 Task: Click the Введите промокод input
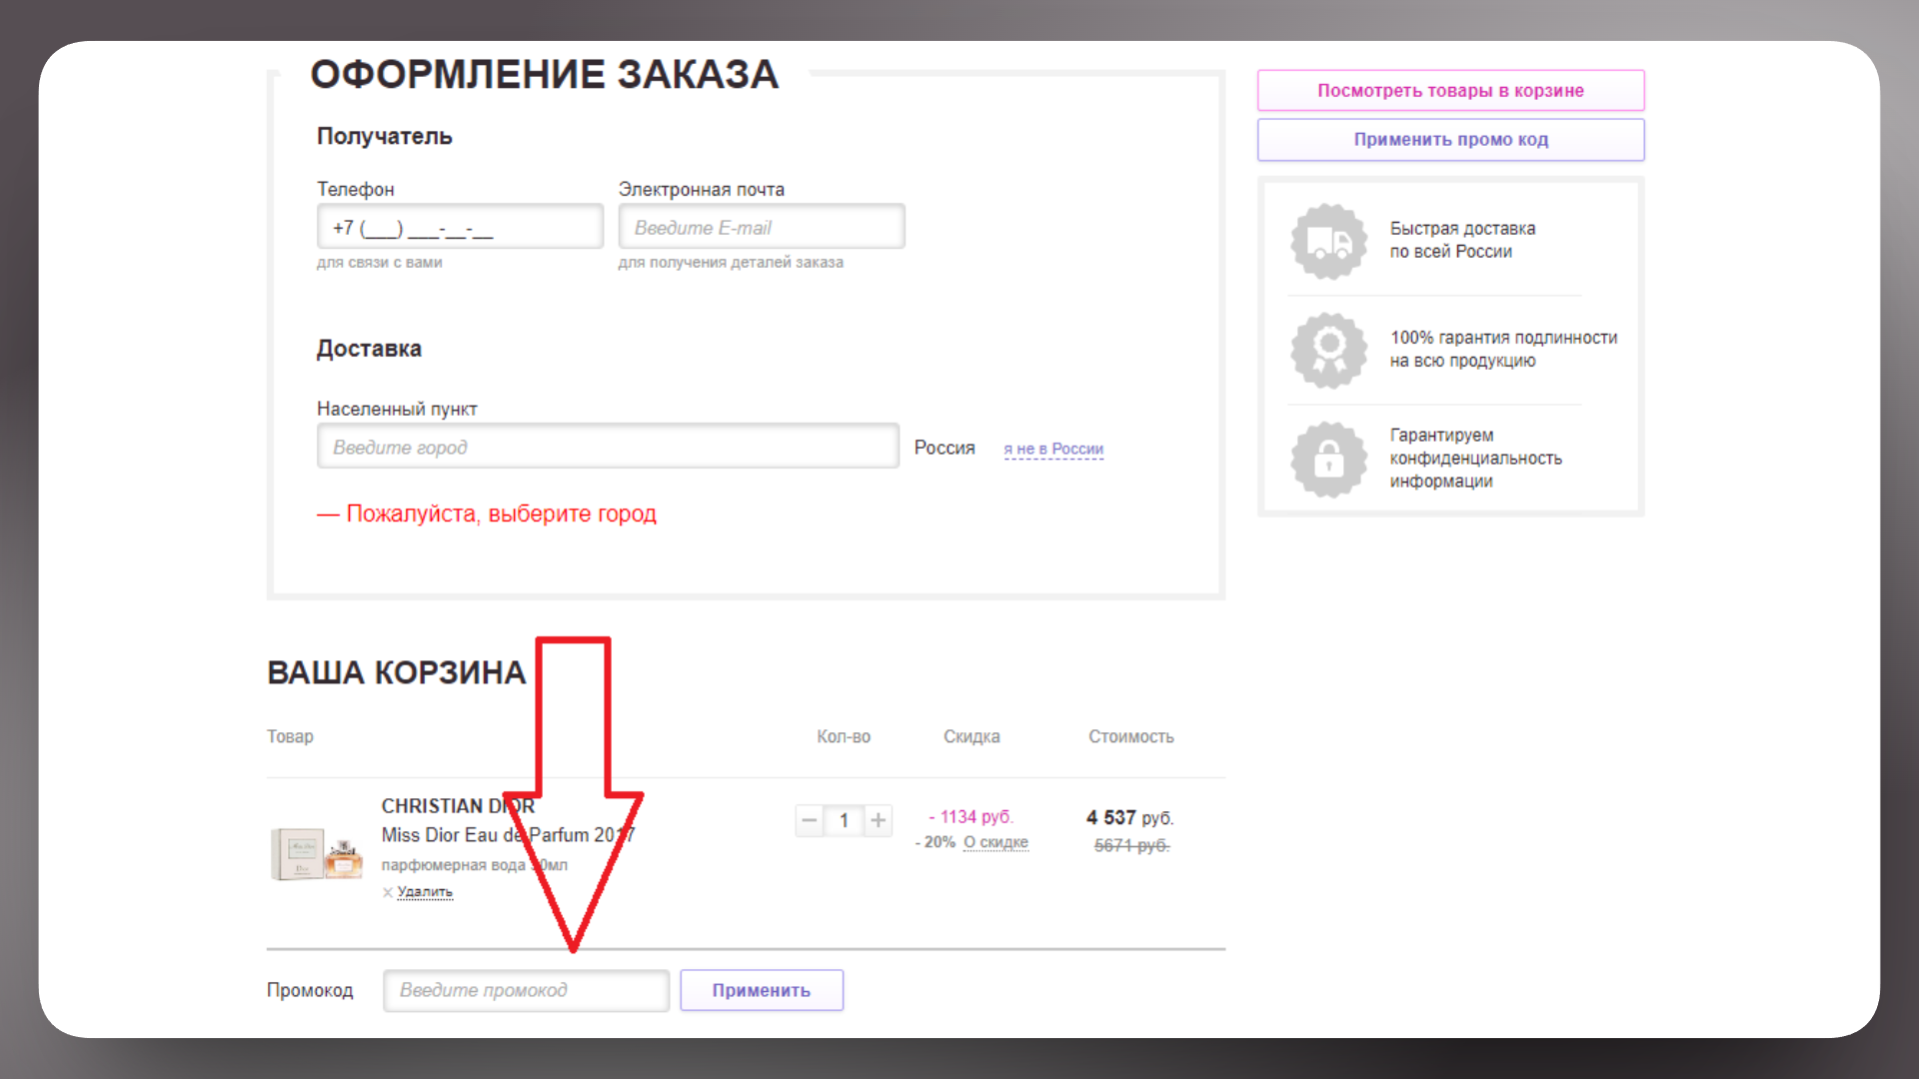(x=526, y=990)
